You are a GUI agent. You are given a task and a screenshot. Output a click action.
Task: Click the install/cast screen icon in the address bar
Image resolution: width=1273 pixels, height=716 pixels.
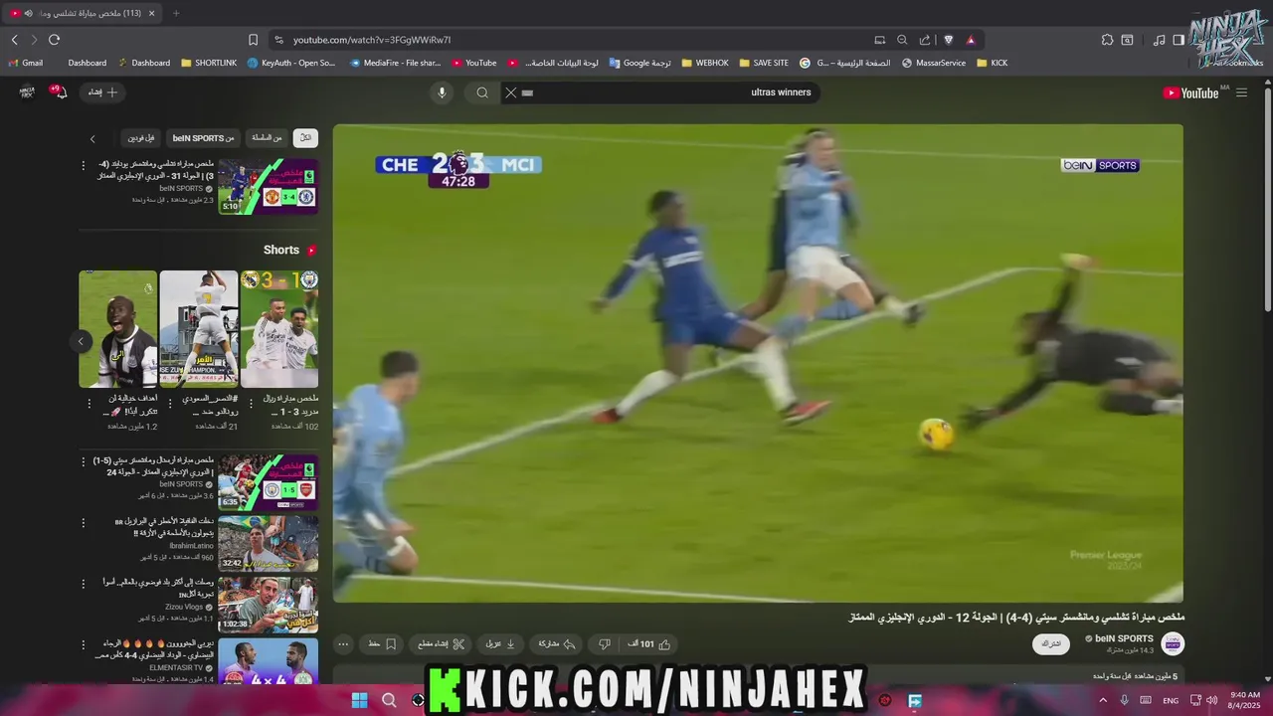[879, 40]
